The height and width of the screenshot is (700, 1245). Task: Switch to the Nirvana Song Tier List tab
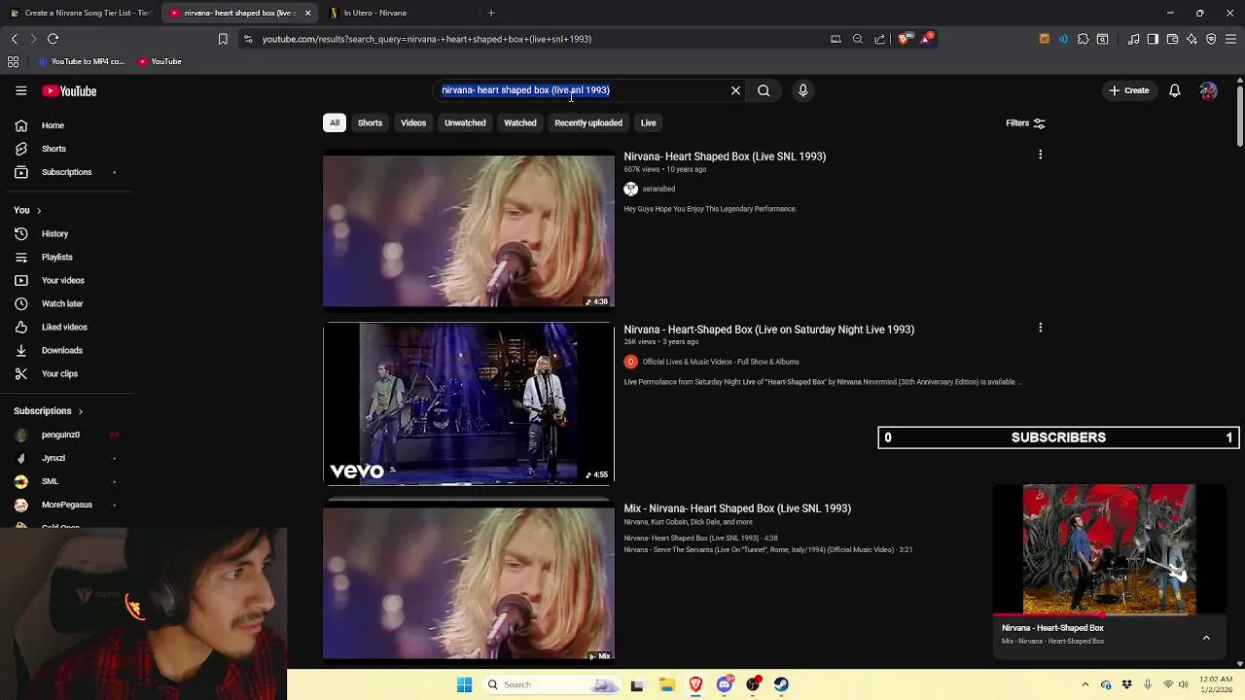[x=80, y=13]
